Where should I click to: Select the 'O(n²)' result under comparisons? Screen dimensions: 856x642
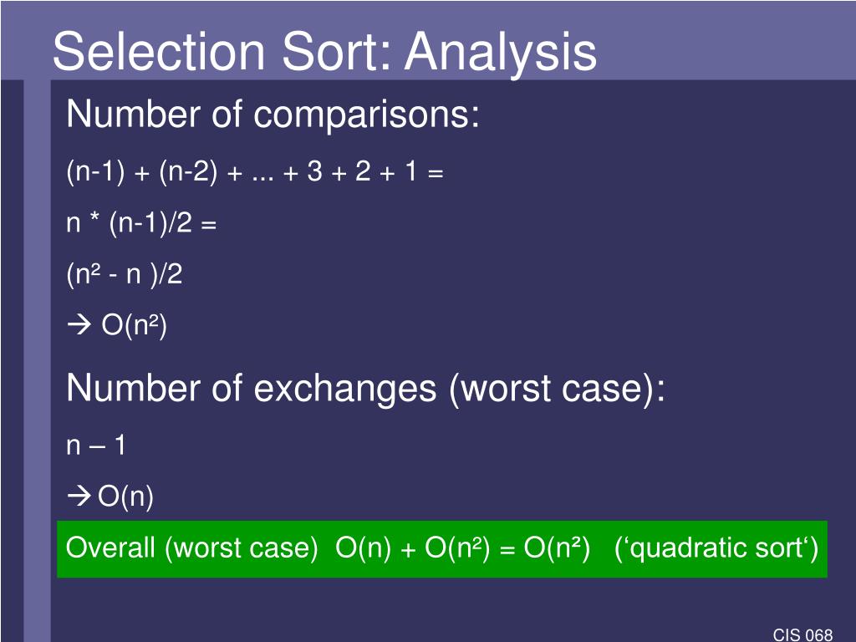(135, 325)
